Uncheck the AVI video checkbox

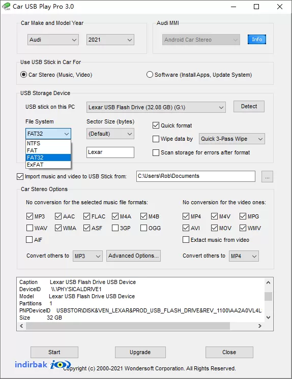186,228
